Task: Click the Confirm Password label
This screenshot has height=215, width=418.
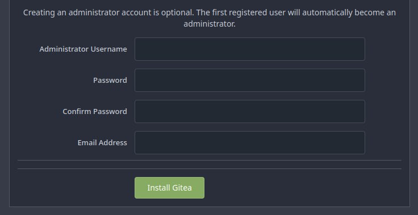Action: 95,111
